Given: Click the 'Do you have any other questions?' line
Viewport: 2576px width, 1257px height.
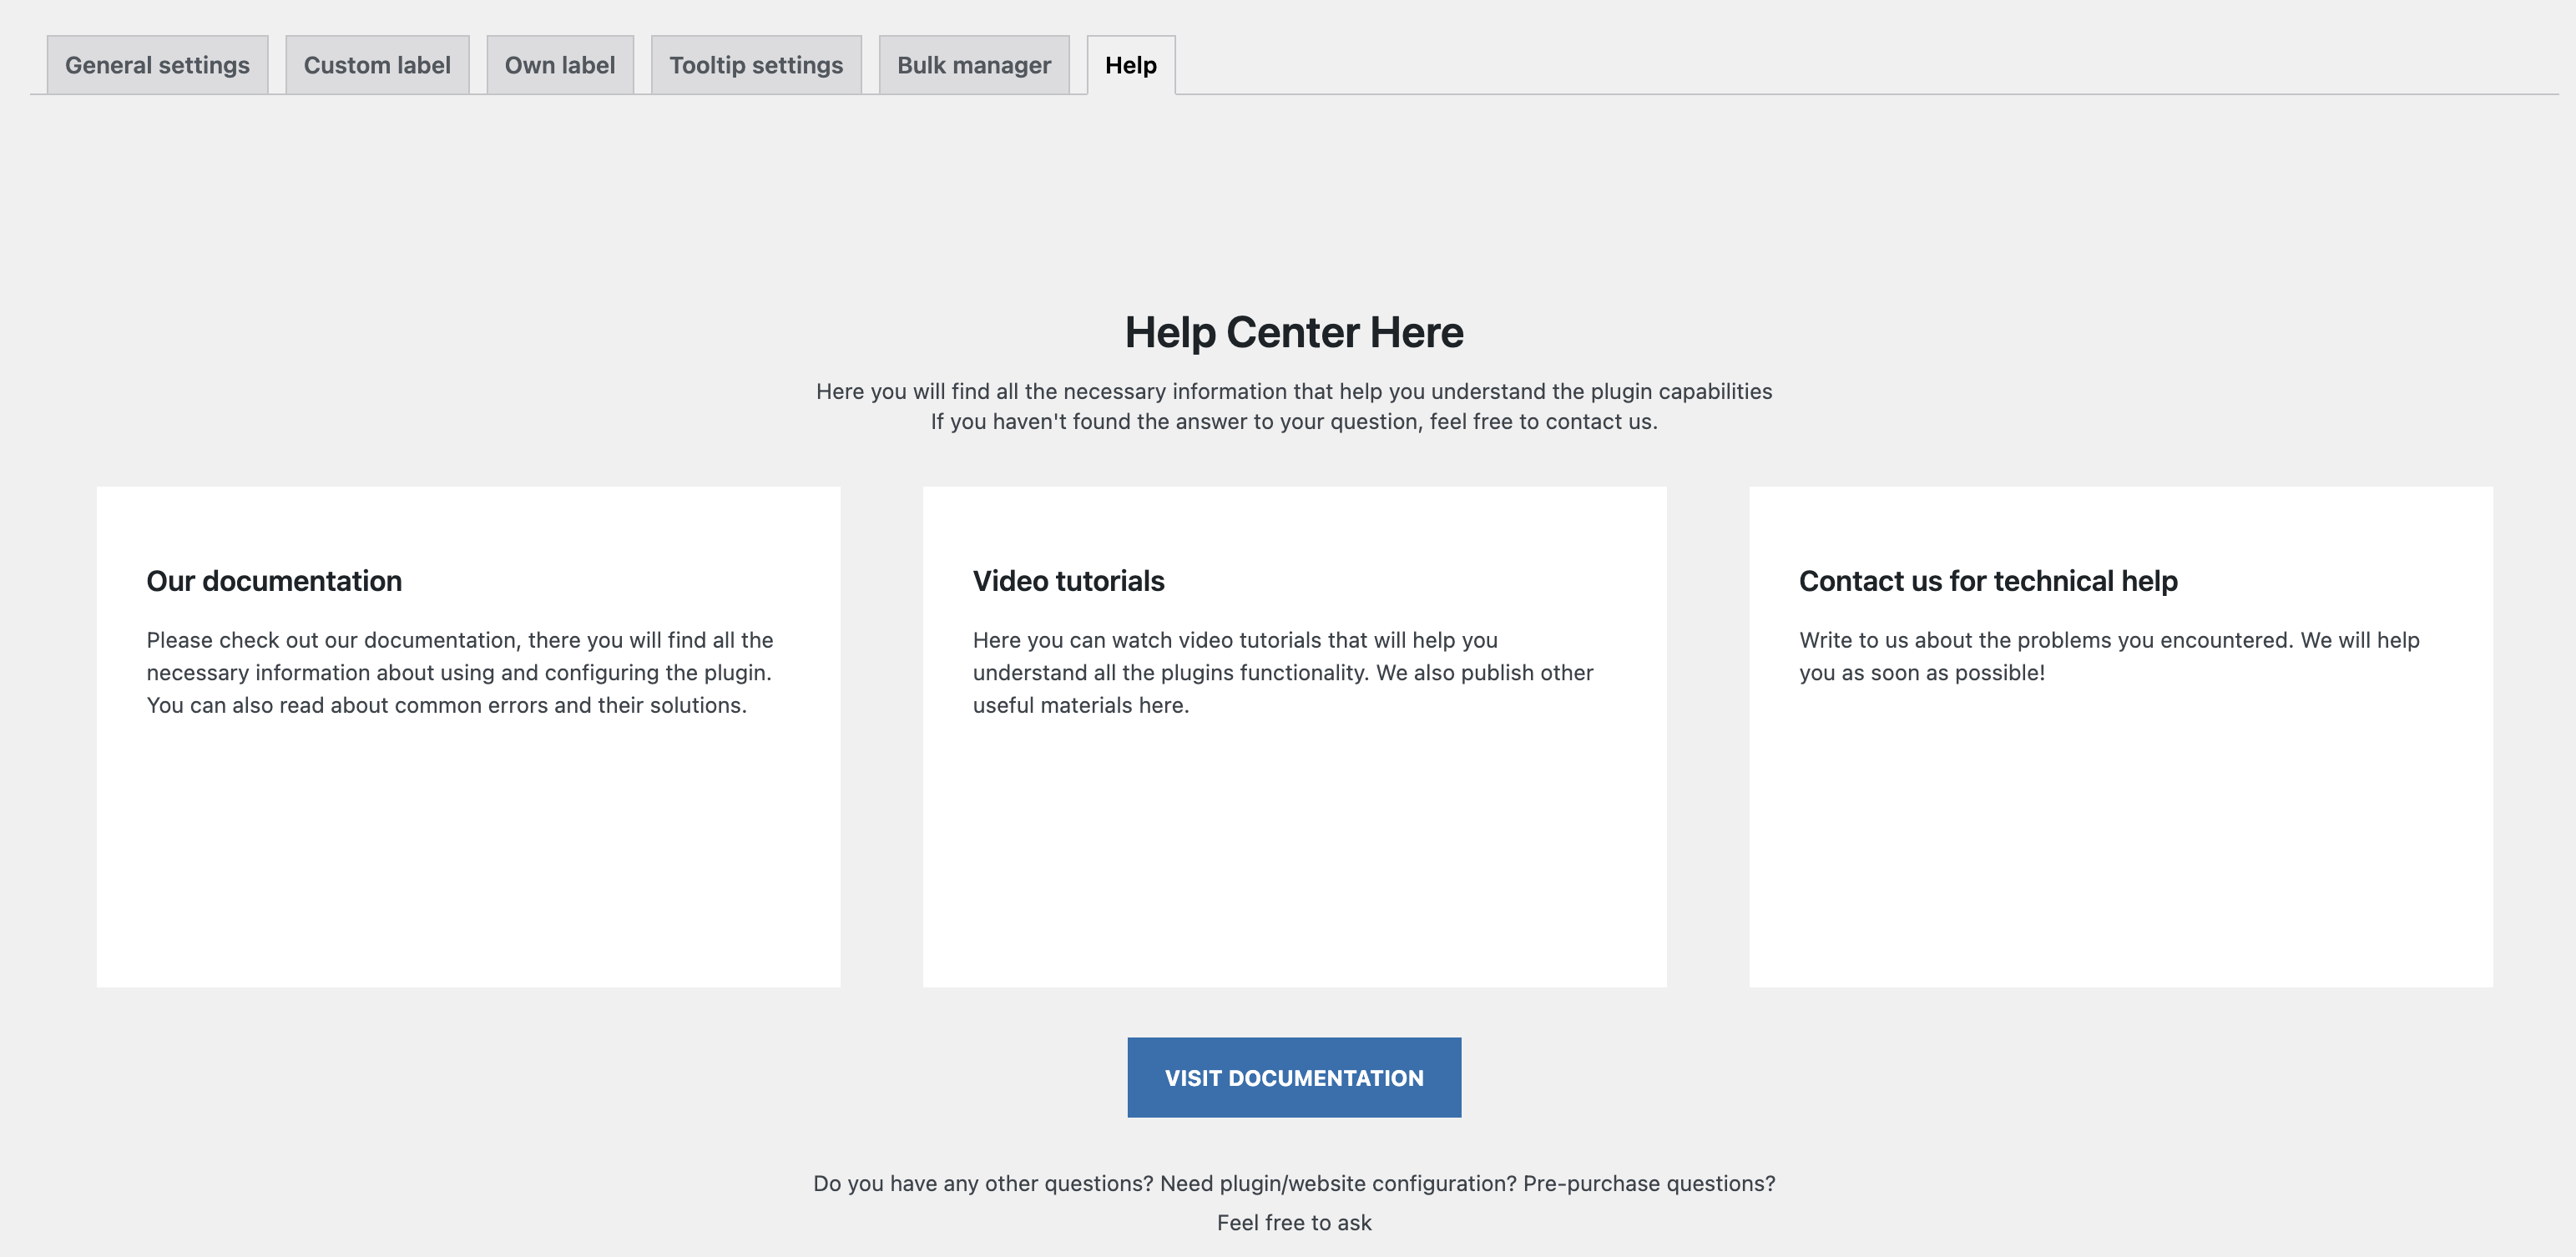Looking at the screenshot, I should 1294,1183.
